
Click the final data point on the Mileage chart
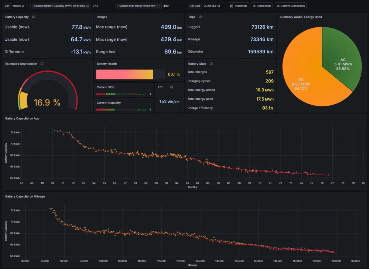click(x=334, y=253)
